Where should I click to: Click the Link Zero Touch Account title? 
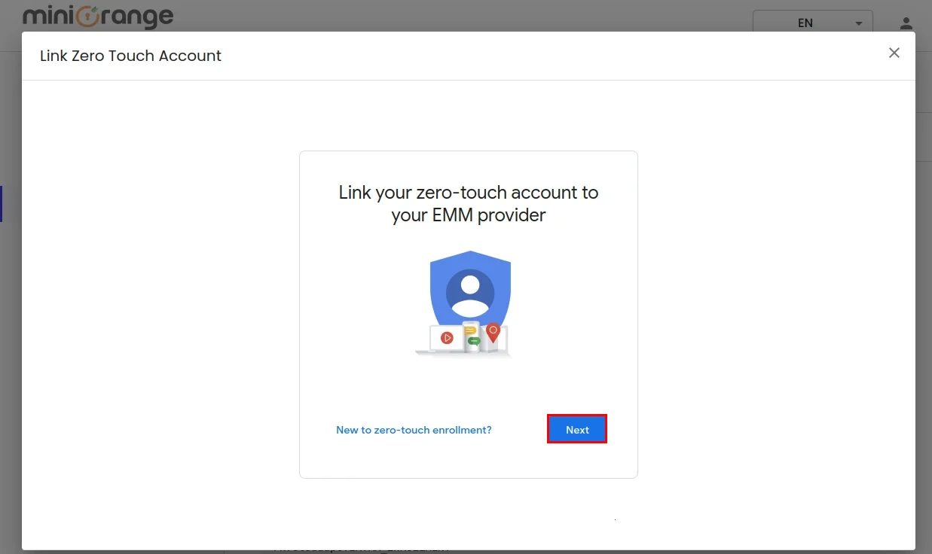pos(130,55)
